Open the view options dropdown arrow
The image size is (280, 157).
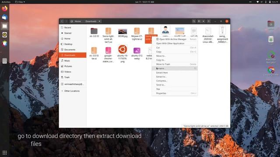coord(203,21)
